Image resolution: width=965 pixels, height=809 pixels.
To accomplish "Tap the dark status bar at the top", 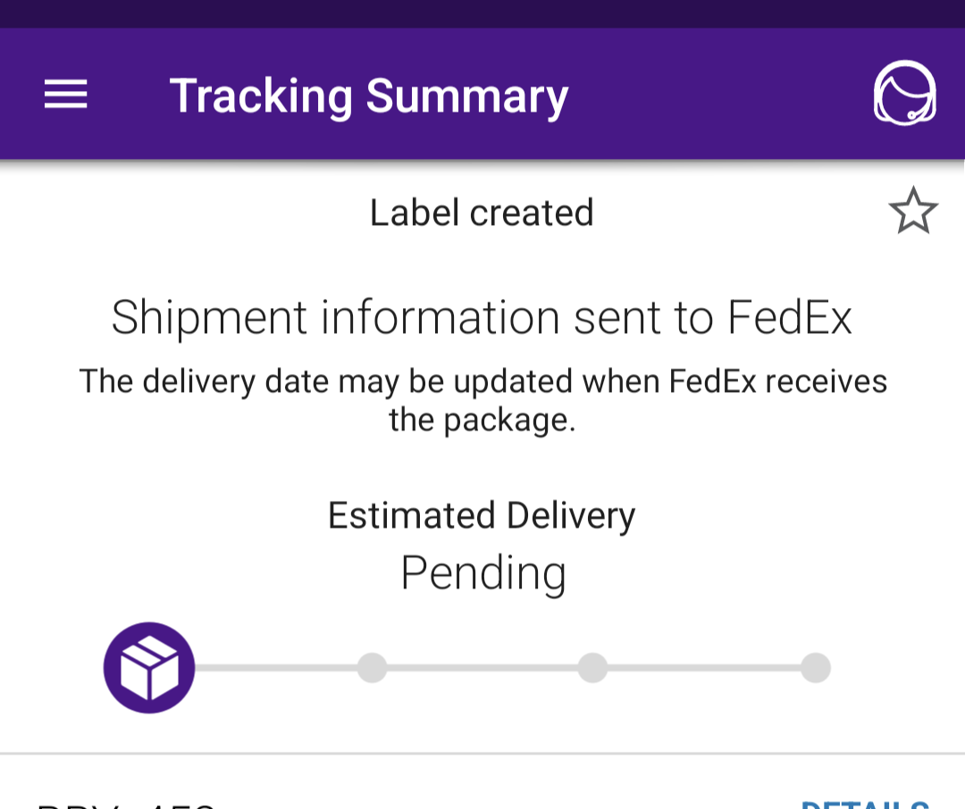I will pyautogui.click(x=482, y=13).
